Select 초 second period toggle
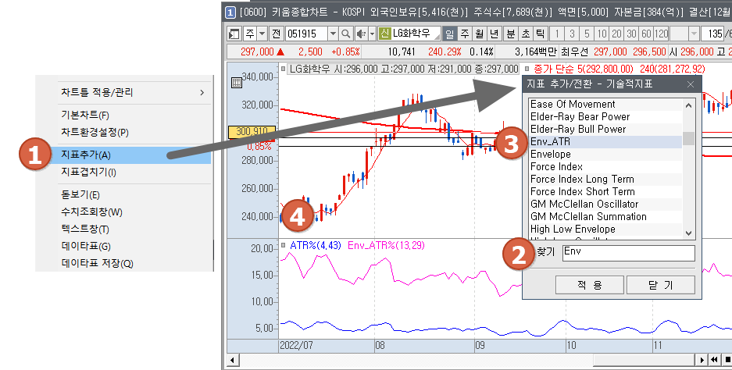The image size is (732, 370). point(526,34)
